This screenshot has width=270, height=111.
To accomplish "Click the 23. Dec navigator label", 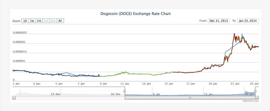I will (x=56, y=94).
